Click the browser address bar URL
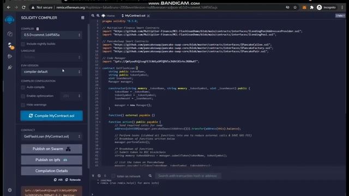349x196 pixels. point(137,7)
